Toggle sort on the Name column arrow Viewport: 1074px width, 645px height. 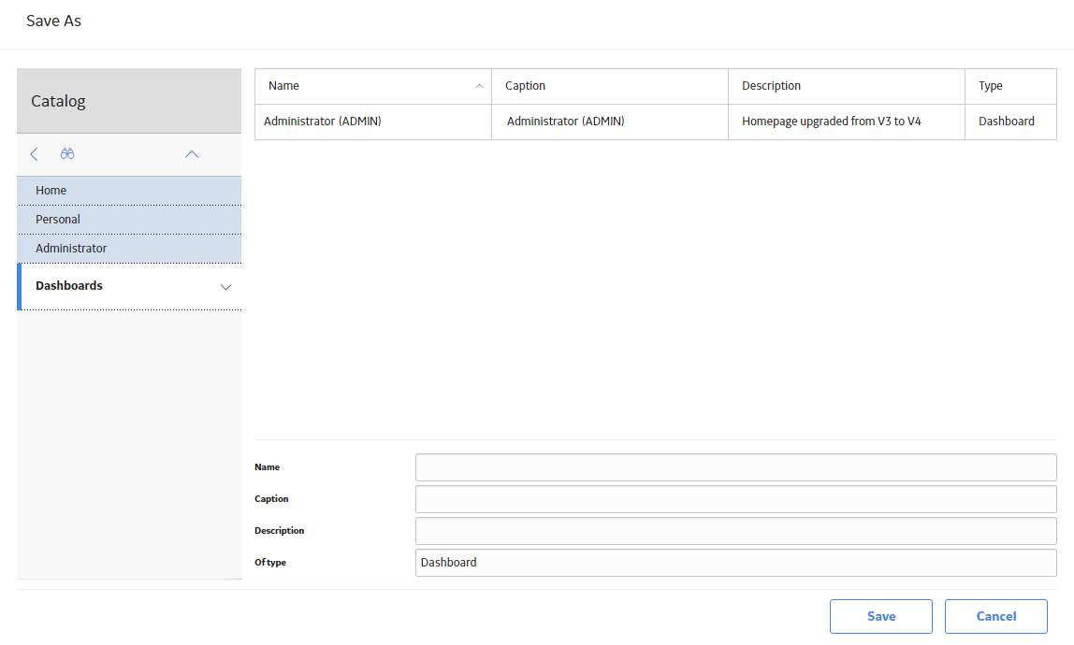click(x=479, y=86)
